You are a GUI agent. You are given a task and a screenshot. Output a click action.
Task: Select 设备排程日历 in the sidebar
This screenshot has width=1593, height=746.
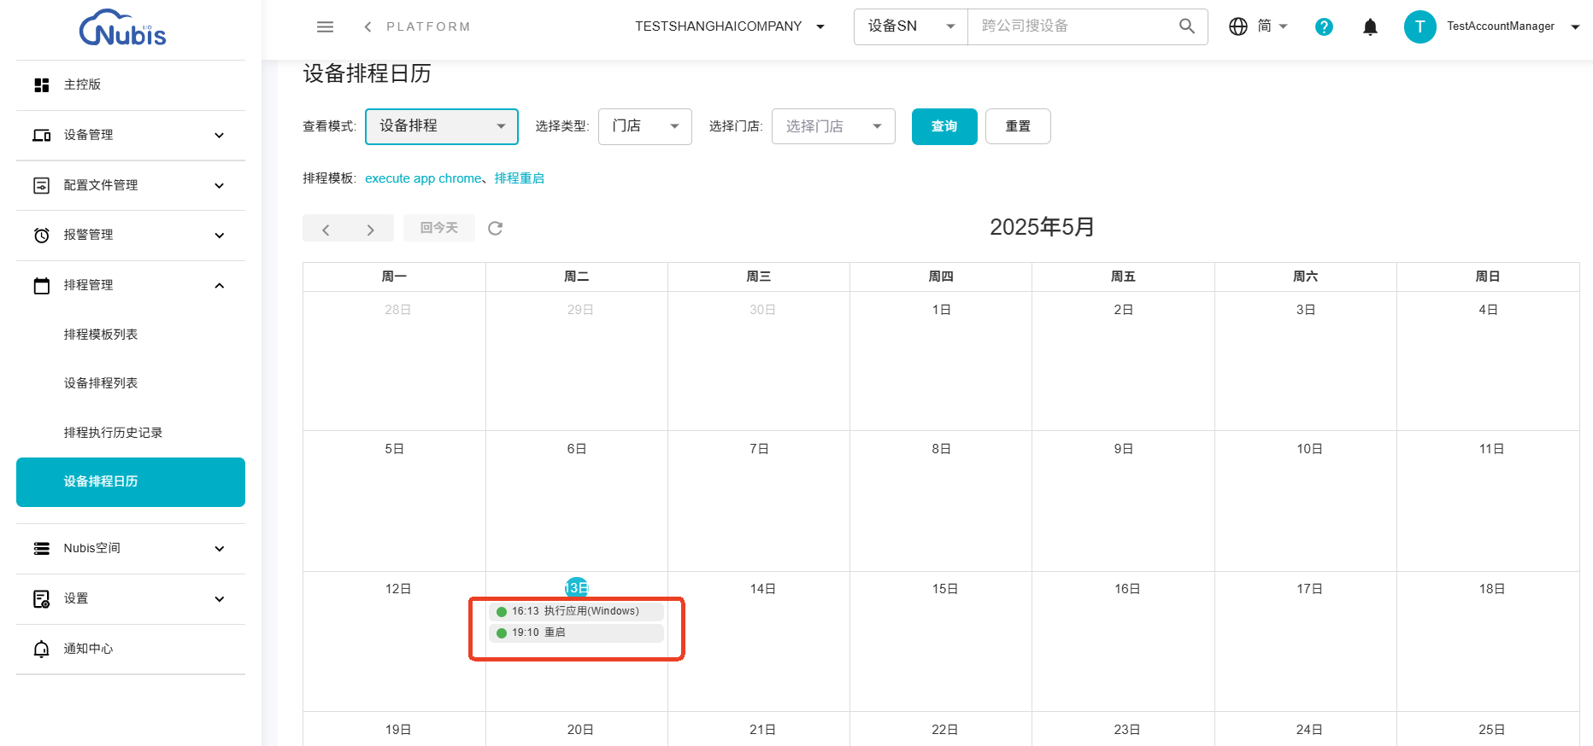(131, 482)
